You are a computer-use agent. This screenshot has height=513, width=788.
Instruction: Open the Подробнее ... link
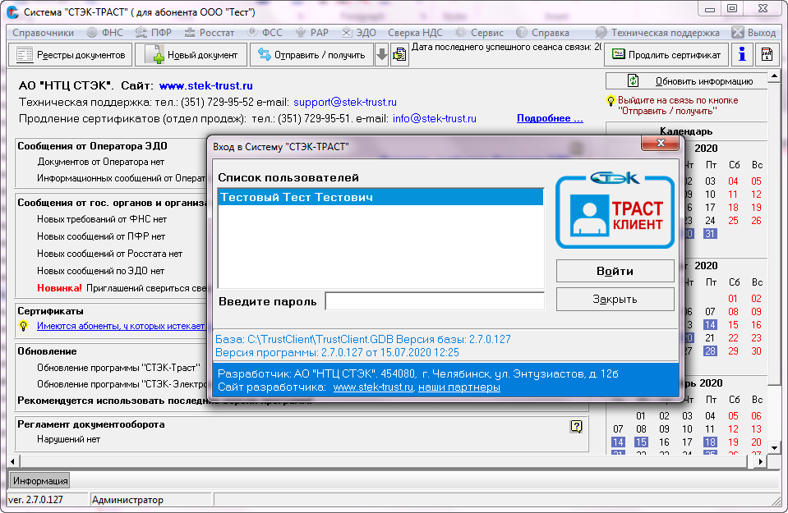pyautogui.click(x=550, y=118)
